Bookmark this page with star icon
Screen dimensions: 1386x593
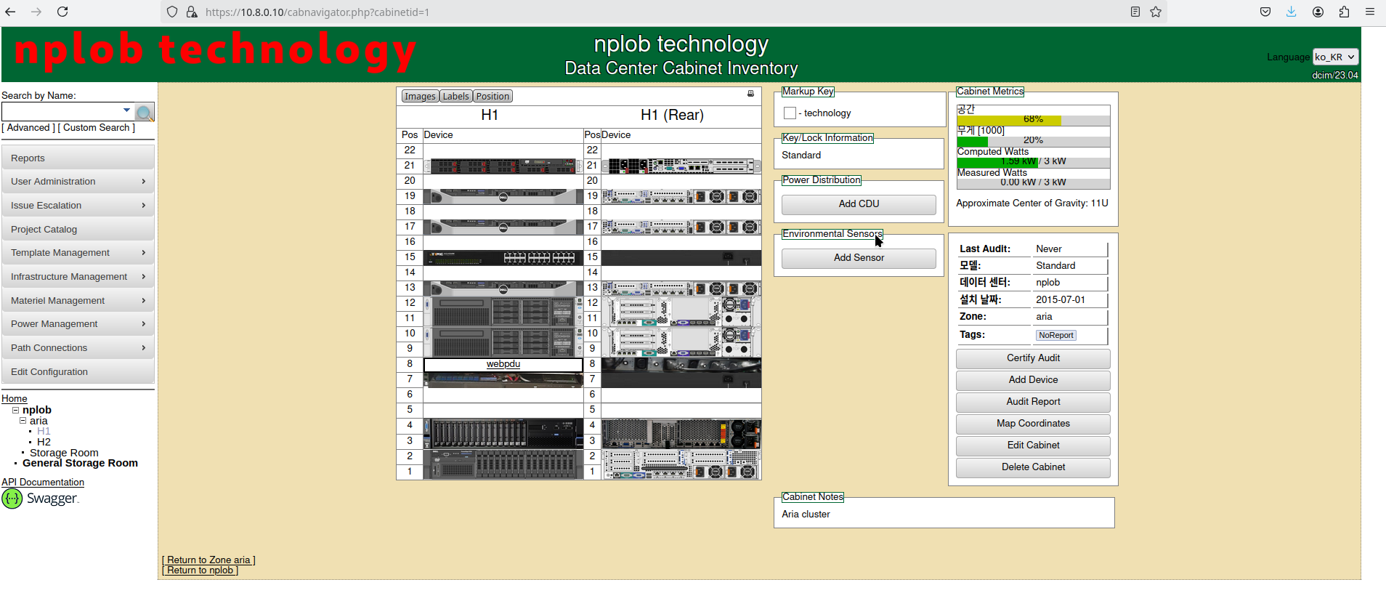(1156, 12)
